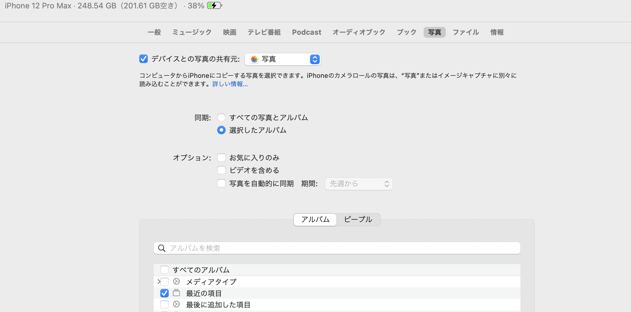The height and width of the screenshot is (312, 631).
Task: Check the すべてのアルバム checkbox
Action: pyautogui.click(x=164, y=270)
